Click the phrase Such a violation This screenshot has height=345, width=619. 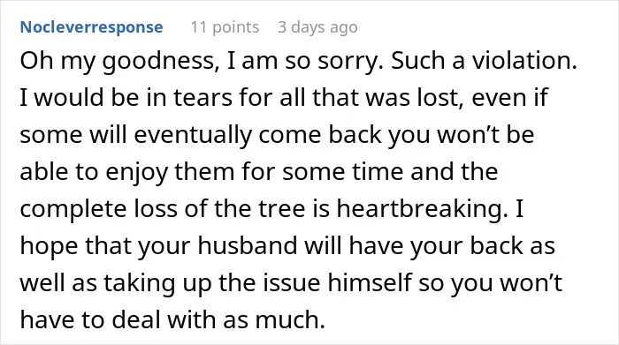484,61
